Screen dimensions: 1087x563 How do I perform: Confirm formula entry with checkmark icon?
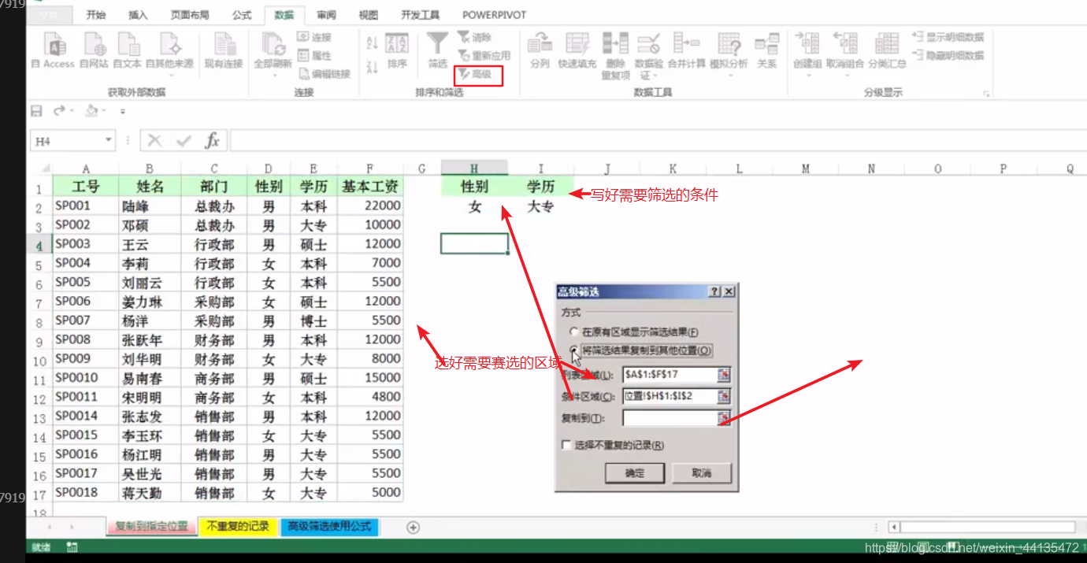184,141
